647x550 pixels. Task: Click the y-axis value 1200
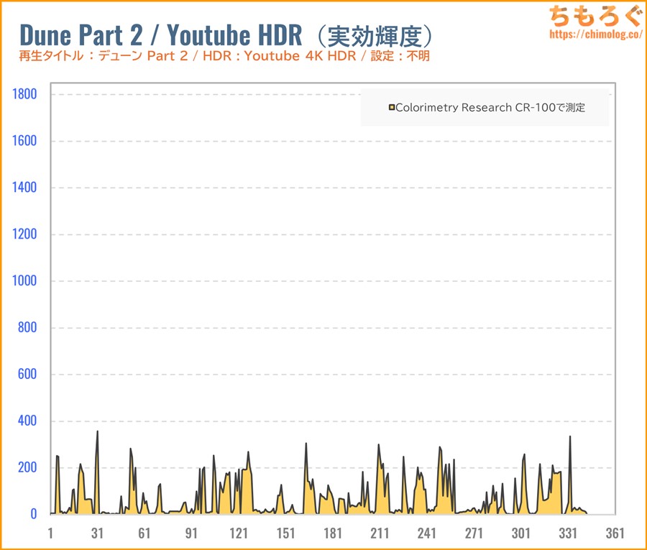(24, 234)
